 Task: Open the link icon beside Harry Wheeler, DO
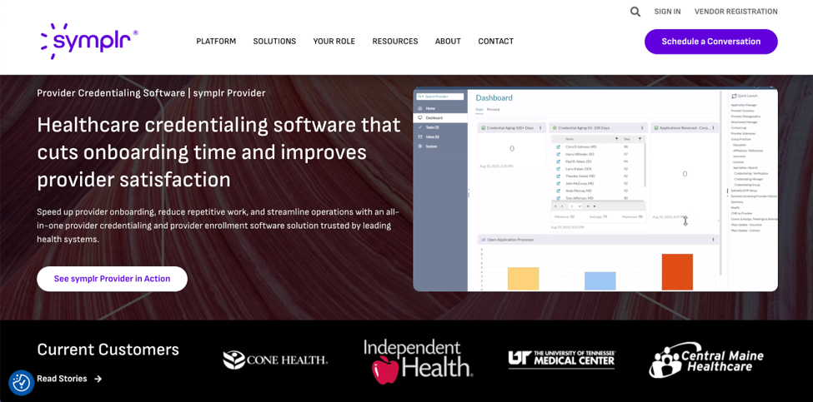pos(559,154)
